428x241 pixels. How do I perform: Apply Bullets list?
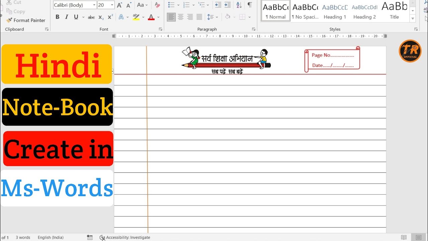[171, 5]
